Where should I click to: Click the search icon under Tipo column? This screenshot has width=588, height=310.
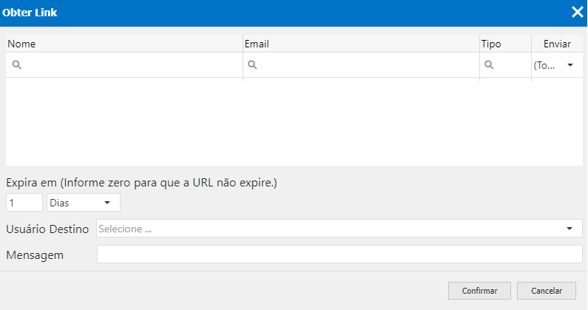tap(489, 65)
